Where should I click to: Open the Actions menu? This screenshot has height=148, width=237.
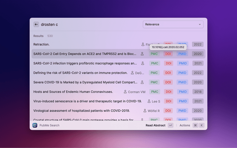pyautogui.click(x=184, y=125)
